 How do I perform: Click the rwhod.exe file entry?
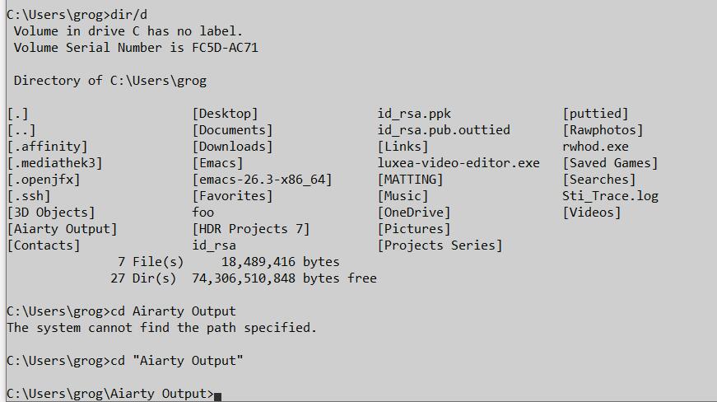(x=595, y=147)
